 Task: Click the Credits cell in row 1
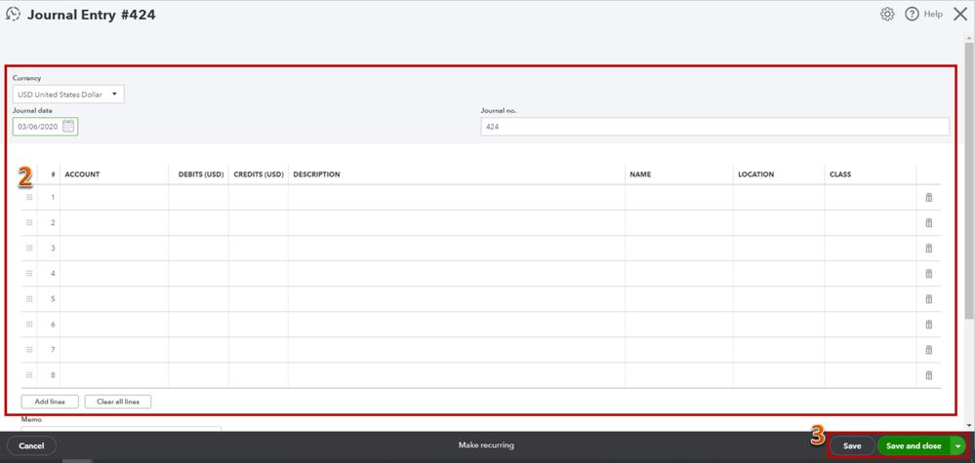258,197
